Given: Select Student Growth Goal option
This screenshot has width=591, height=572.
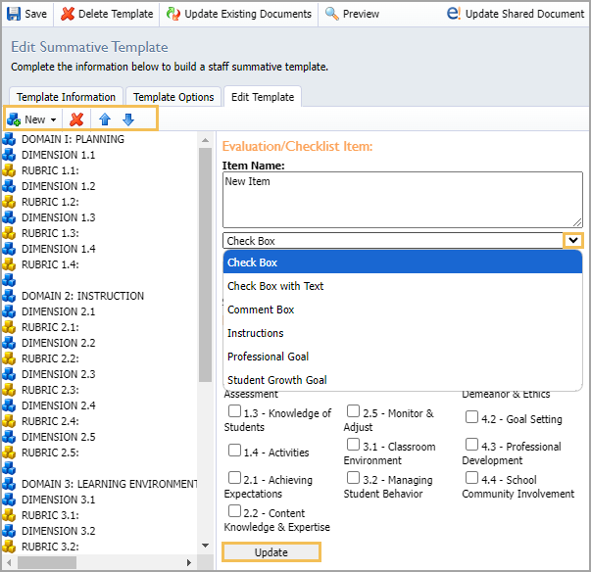Looking at the screenshot, I should [403, 380].
